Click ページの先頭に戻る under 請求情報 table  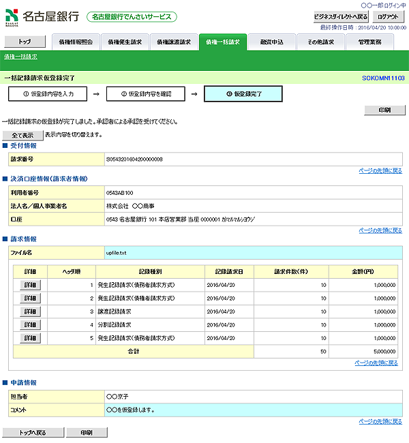point(376,363)
